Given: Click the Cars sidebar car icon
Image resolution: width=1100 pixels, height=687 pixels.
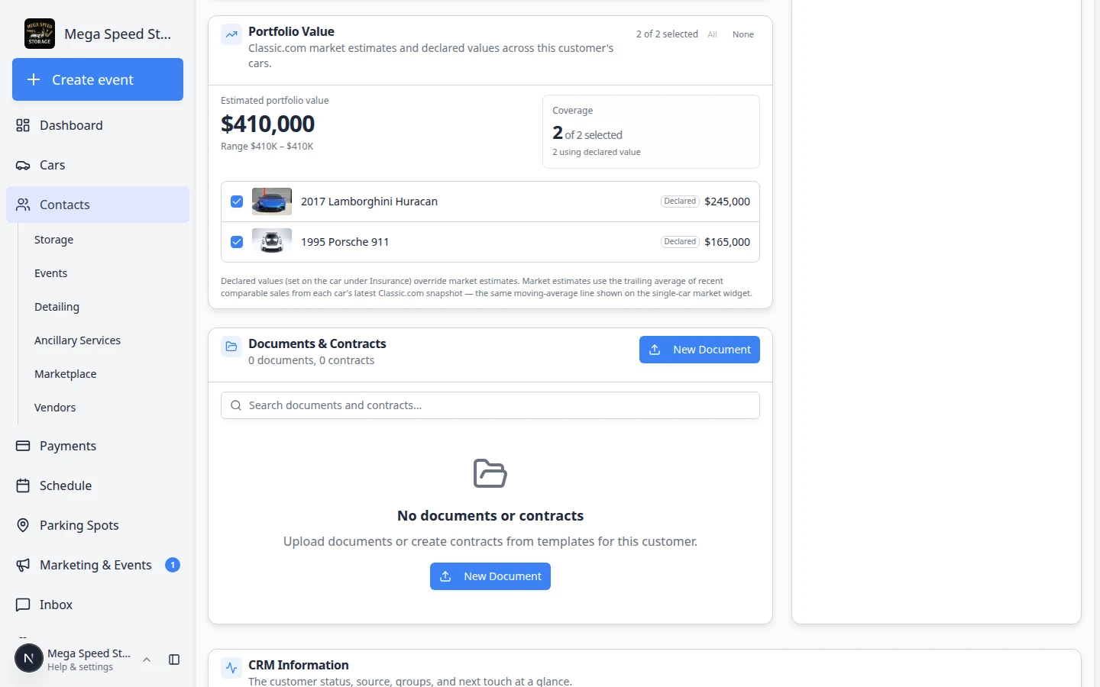Looking at the screenshot, I should [x=23, y=165].
